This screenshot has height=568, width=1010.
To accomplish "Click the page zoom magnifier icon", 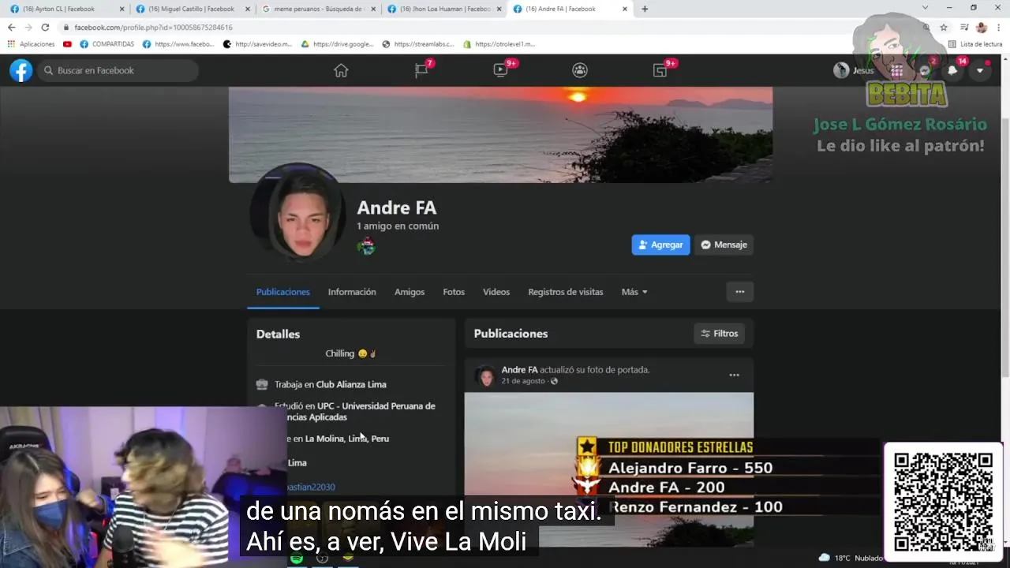I will 926,27.
